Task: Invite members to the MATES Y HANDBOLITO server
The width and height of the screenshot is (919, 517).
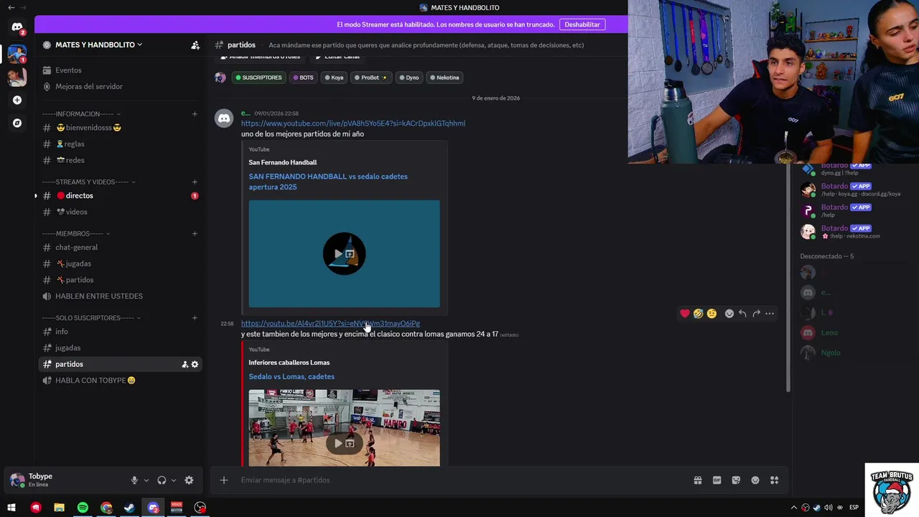Action: (x=195, y=45)
